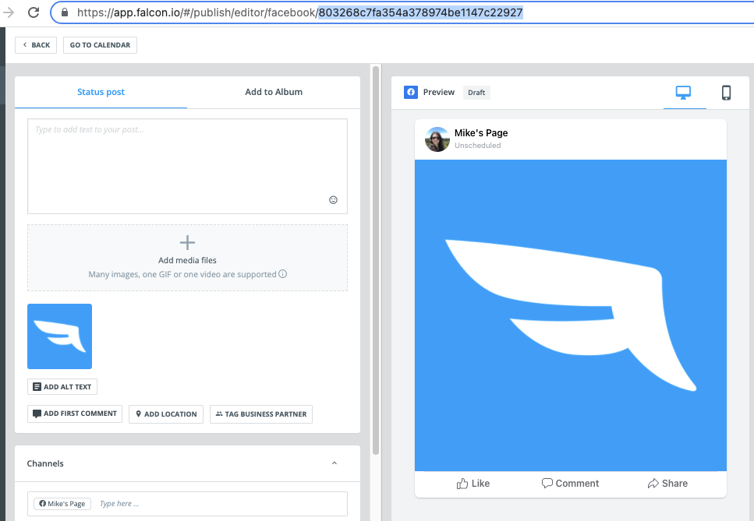Collapse the Channels section chevron
Image resolution: width=754 pixels, height=521 pixels.
pos(335,463)
